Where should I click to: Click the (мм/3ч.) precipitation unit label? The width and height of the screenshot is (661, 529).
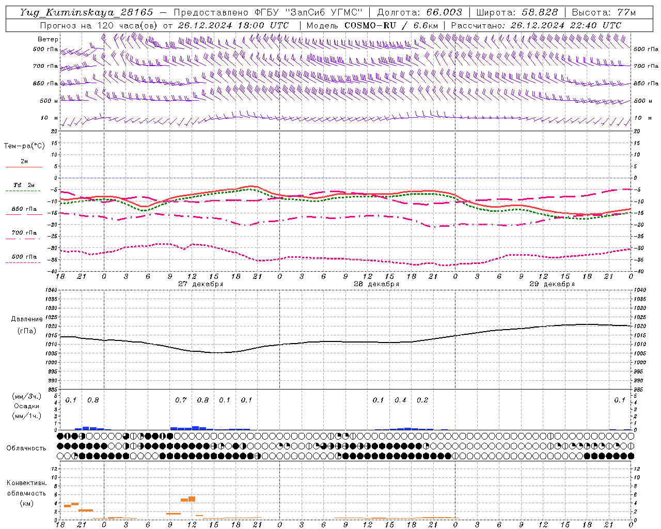coord(27,397)
